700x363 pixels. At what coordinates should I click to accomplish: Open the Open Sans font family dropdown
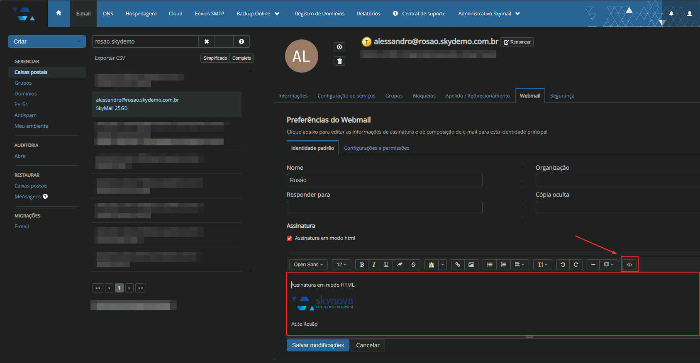point(308,265)
